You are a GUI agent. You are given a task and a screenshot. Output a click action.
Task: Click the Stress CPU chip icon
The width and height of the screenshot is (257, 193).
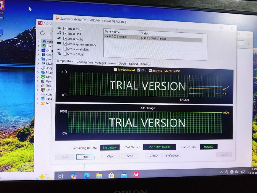(x=59, y=28)
